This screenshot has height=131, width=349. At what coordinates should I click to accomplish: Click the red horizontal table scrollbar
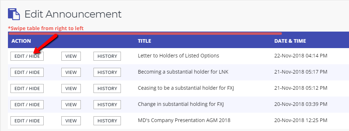145,34
